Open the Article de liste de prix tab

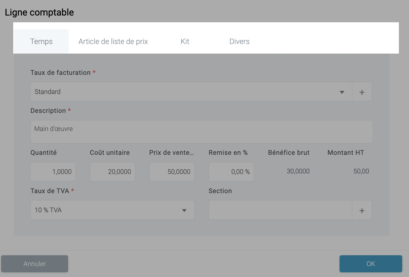(x=113, y=41)
